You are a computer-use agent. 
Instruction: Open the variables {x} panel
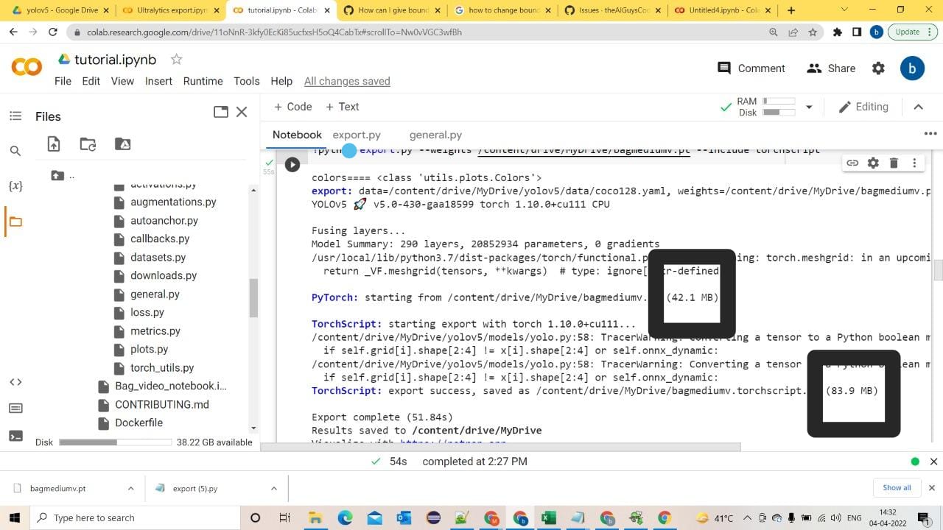(x=15, y=186)
